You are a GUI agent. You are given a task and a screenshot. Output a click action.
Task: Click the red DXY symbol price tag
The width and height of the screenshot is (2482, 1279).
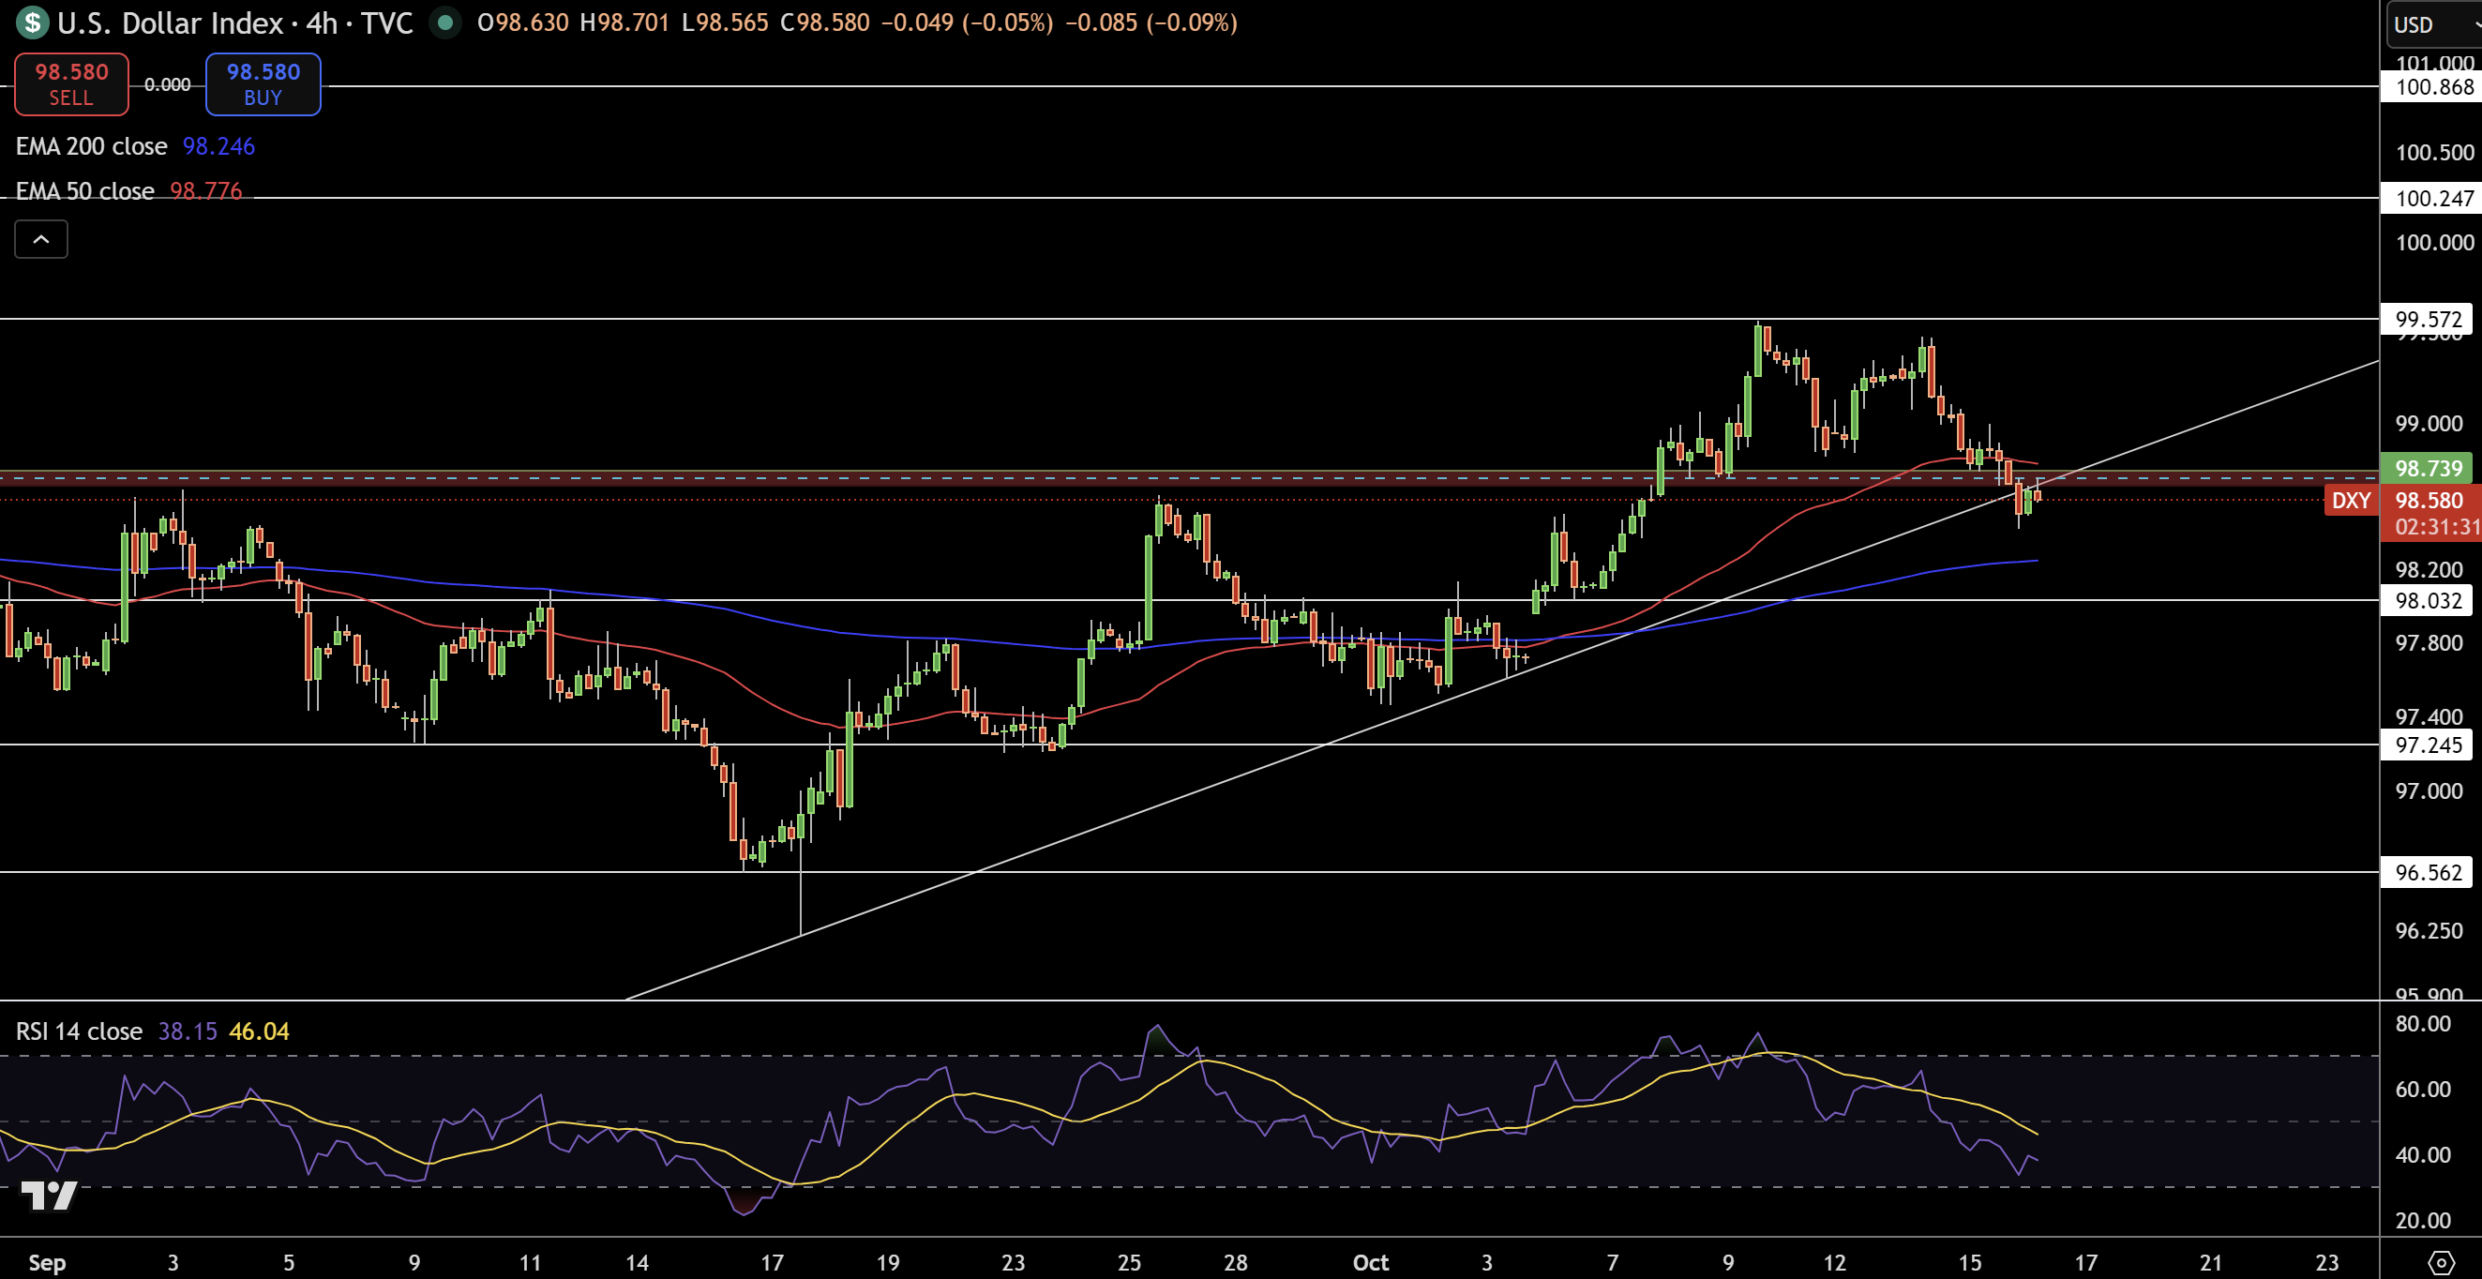point(2350,500)
